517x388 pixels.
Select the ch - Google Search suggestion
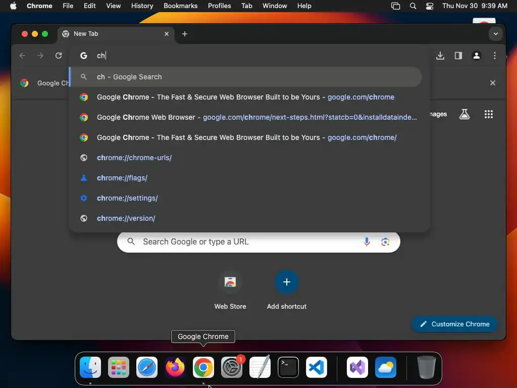tap(246, 77)
